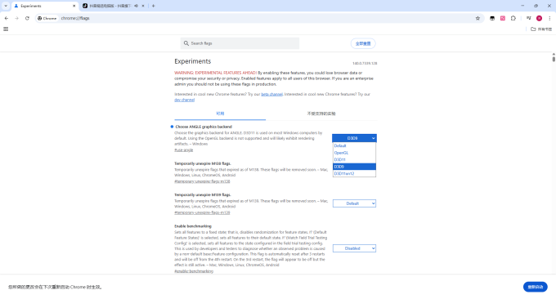Viewport: 556px width, 299px height.
Task: Open Enable benchmarking Disabled dropdown
Action: 354,248
